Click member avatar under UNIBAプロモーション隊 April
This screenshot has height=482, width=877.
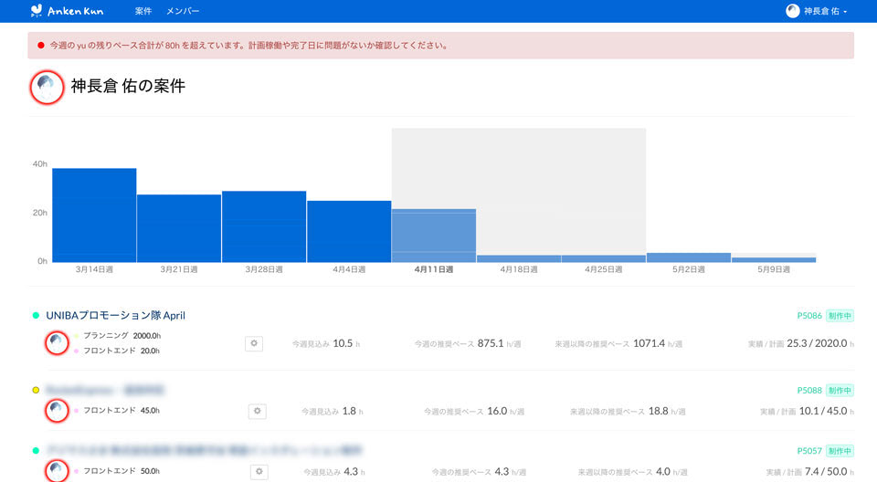tap(57, 343)
